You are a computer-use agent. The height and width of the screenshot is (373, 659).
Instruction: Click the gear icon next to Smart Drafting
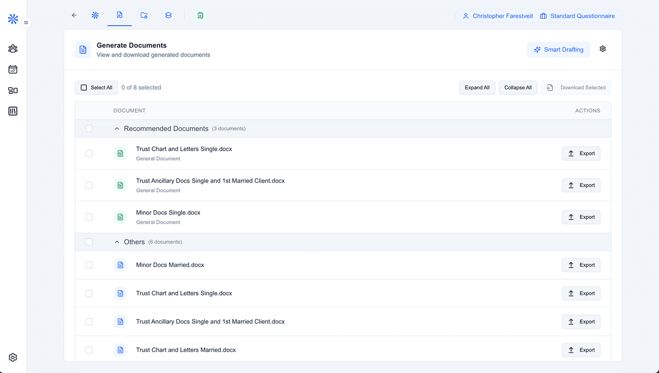pyautogui.click(x=602, y=49)
